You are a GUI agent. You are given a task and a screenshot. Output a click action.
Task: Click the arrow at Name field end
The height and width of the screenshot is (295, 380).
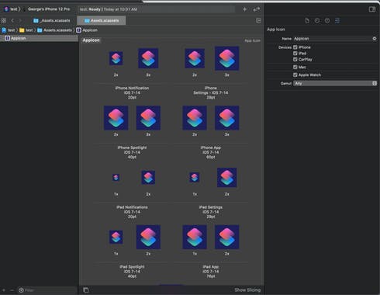tap(375, 39)
